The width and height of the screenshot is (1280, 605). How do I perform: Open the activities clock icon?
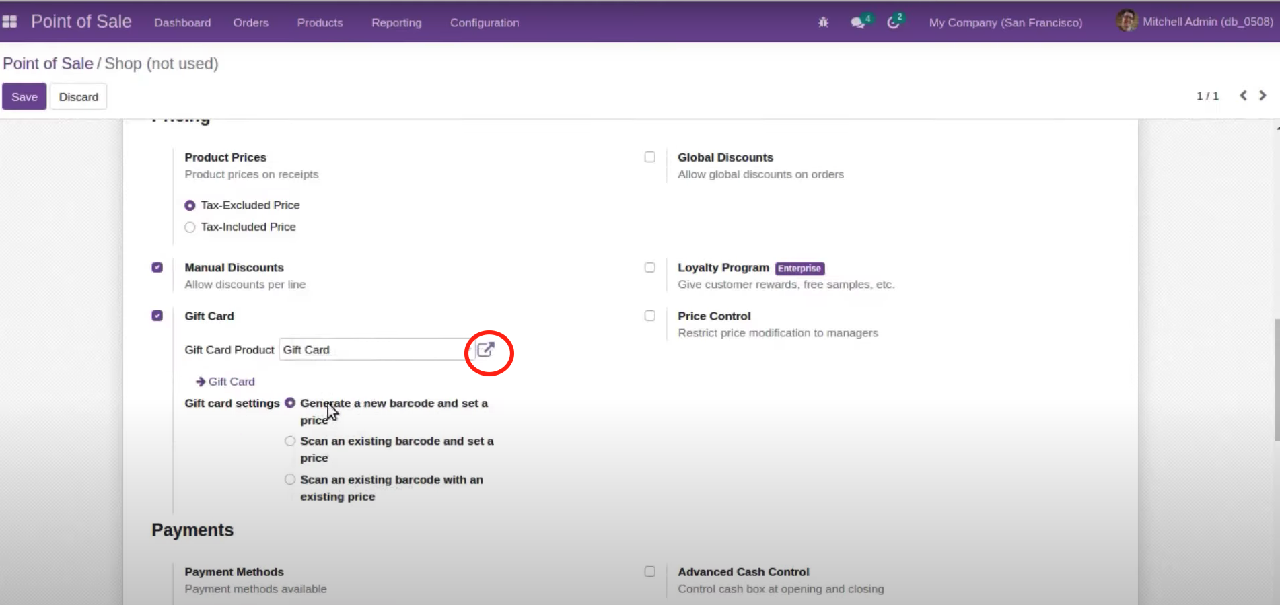[893, 22]
